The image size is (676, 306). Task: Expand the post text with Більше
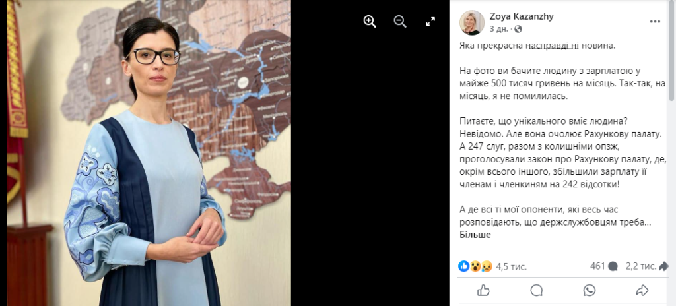click(x=475, y=235)
